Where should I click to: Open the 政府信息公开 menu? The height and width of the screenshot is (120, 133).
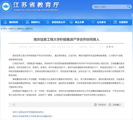coord(55,22)
